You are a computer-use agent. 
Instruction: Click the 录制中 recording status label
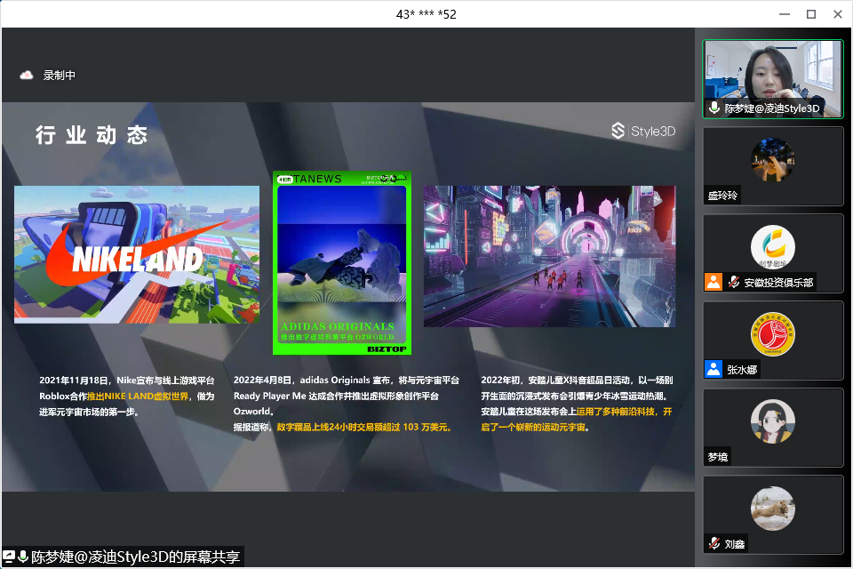pos(60,76)
